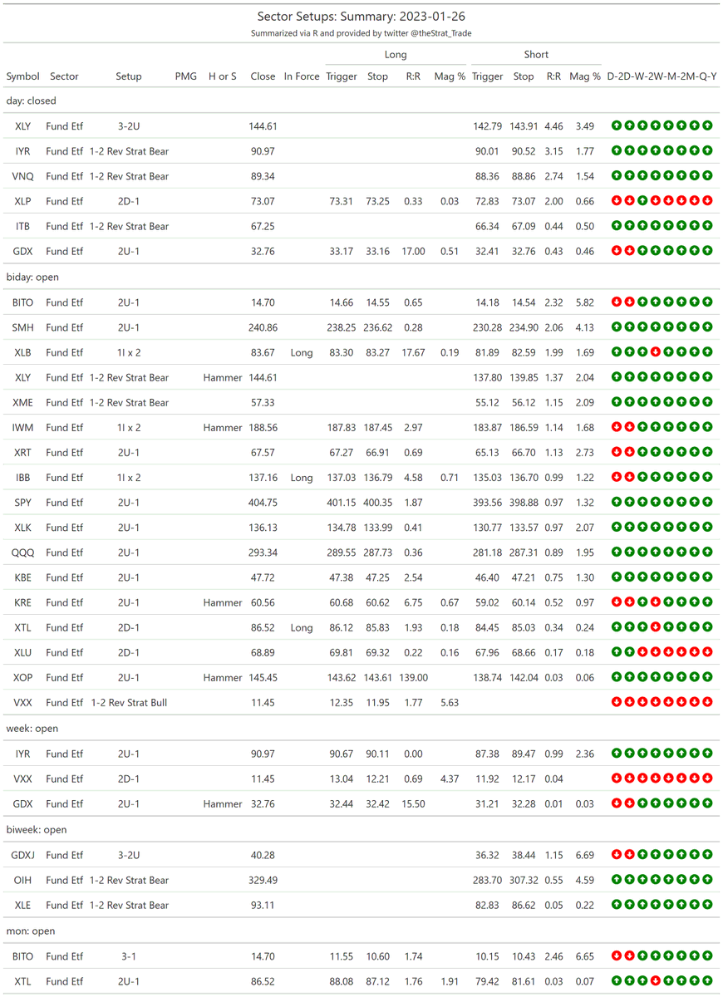The image size is (723, 997).
Task: Click SMH short trigger value 230.28
Action: [x=487, y=328]
